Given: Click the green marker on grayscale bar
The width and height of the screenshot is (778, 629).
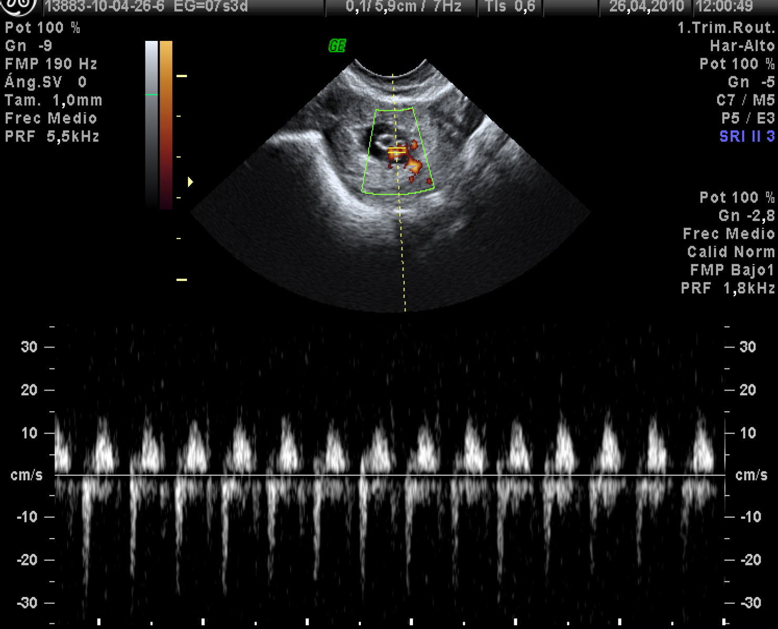Looking at the screenshot, I should 151,95.
